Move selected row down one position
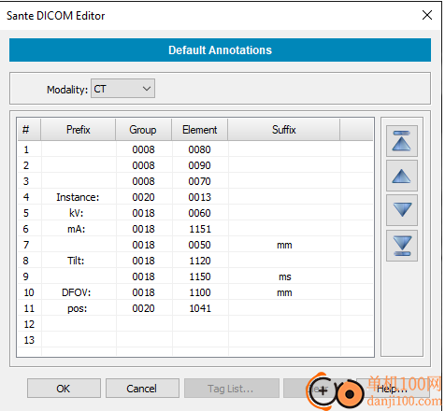The image size is (445, 411). coord(402,210)
